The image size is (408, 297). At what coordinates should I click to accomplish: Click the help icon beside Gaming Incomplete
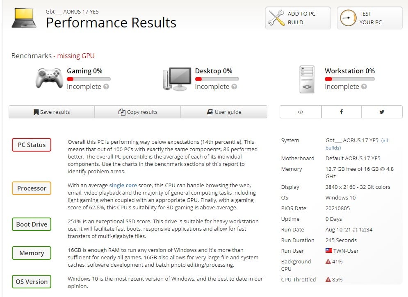[106, 87]
